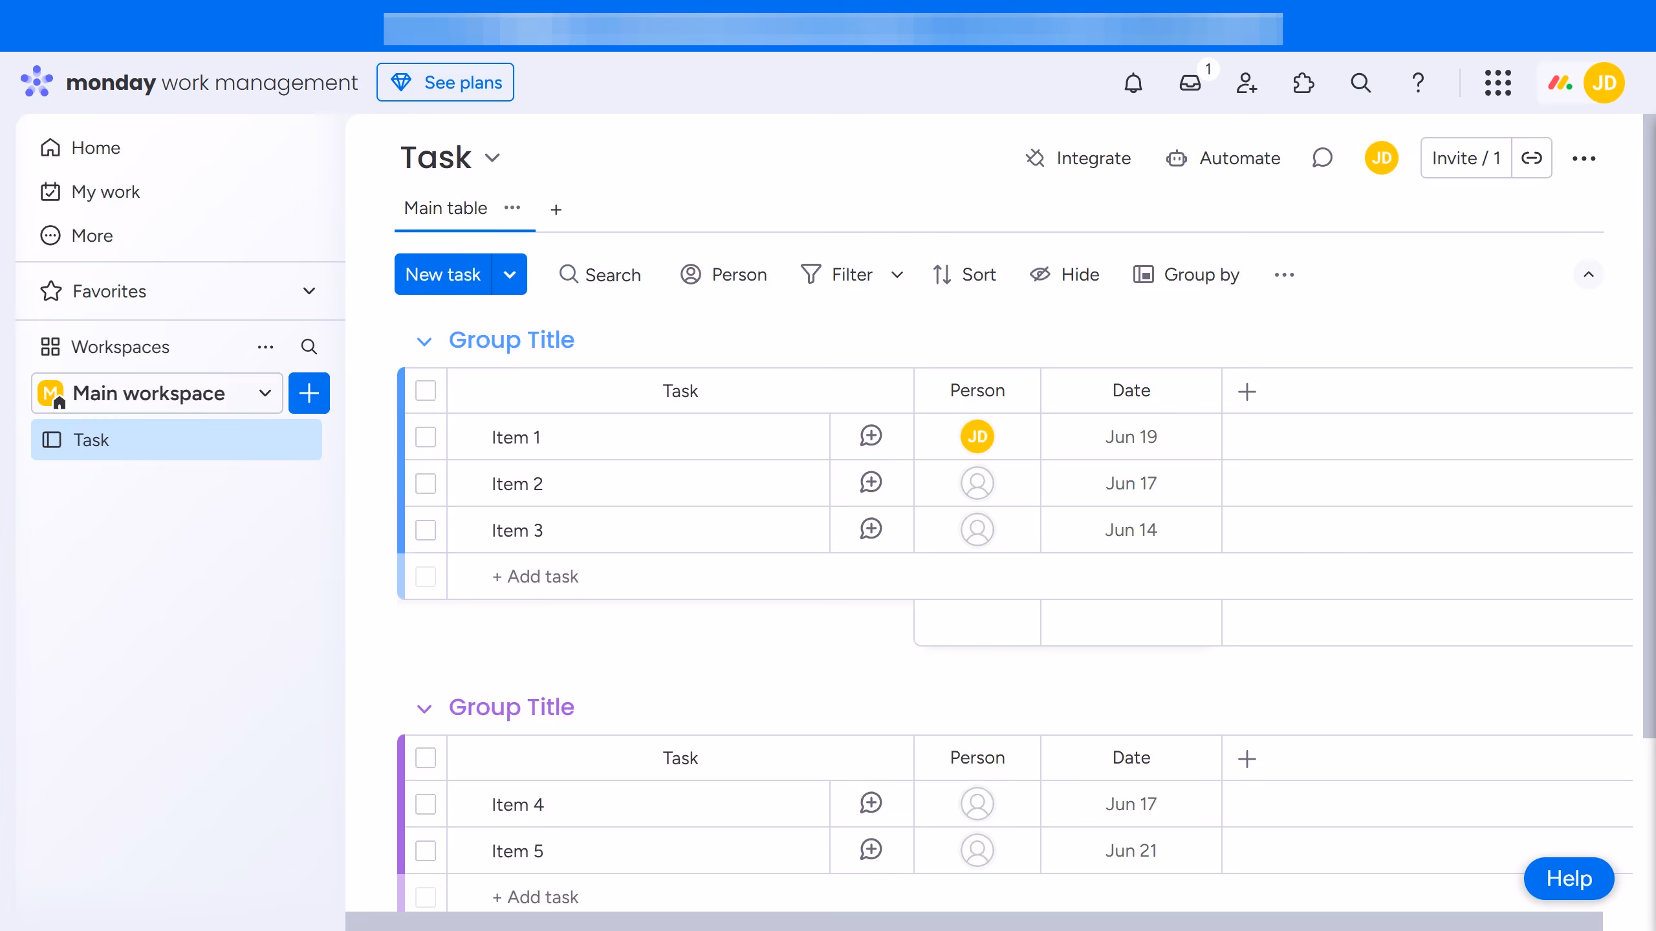Start conversation on Item 5
Viewport: 1656px width, 931px height.
[871, 850]
